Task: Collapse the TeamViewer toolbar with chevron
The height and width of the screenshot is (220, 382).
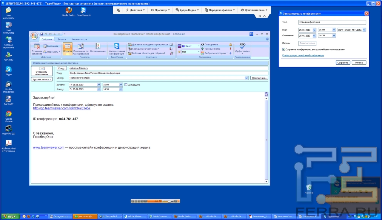Action: [264, 16]
